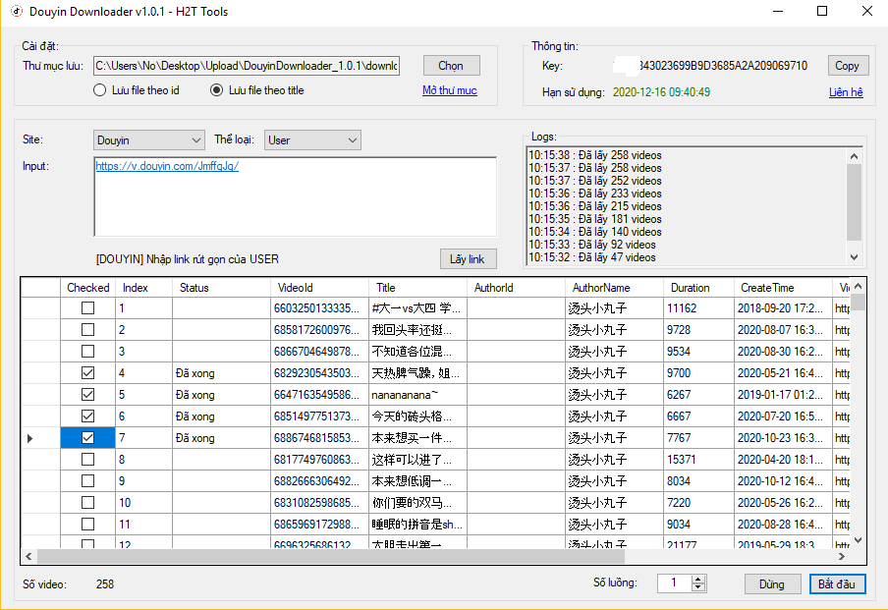Viewport: 888px width, 610px height.
Task: Click the Số luồng number field
Action: [x=675, y=582]
